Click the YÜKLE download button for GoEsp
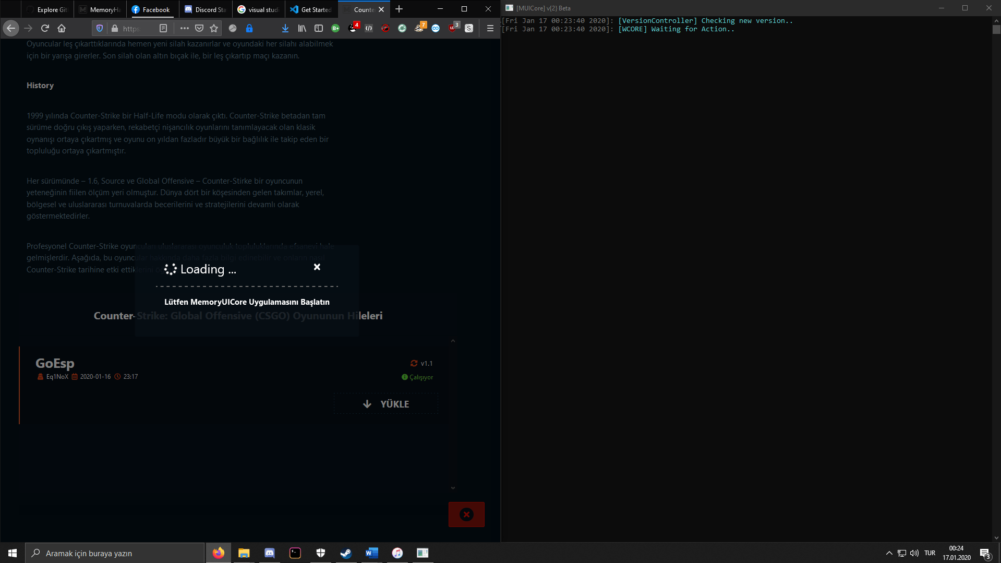1001x563 pixels. click(386, 404)
